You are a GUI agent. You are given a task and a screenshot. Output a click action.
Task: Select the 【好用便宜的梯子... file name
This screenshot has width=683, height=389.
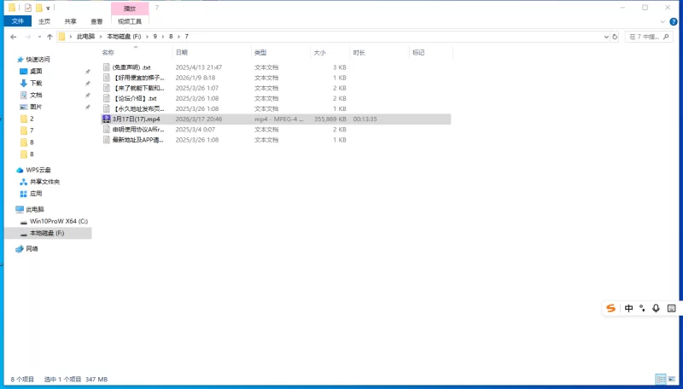point(138,78)
